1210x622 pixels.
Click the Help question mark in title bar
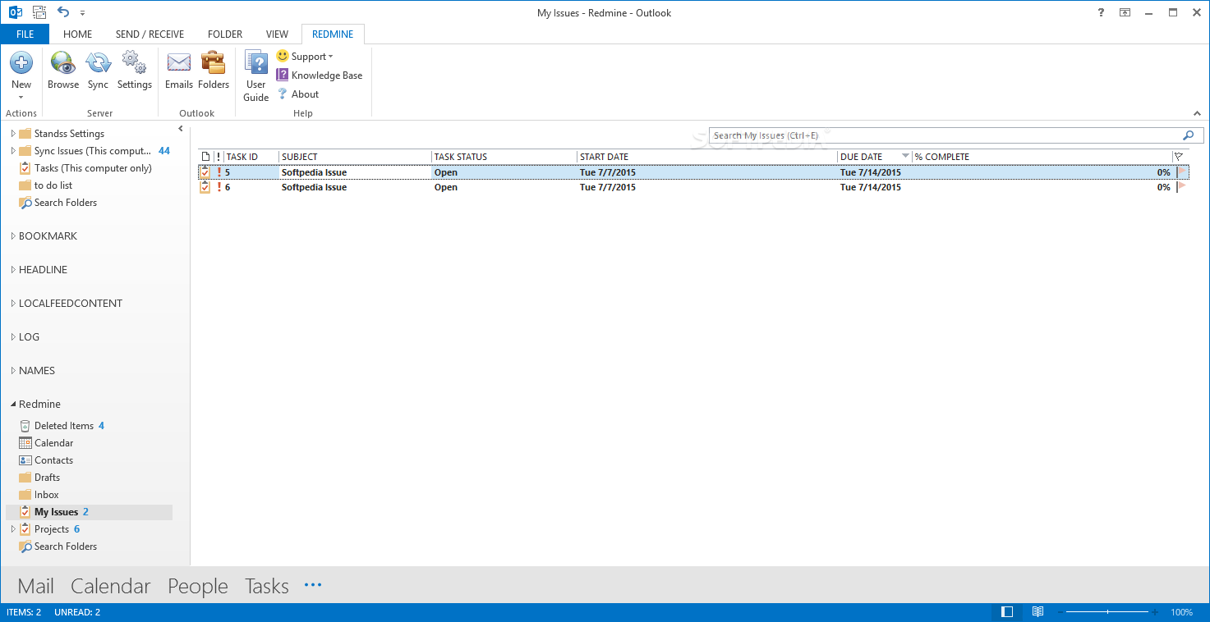pos(1102,12)
